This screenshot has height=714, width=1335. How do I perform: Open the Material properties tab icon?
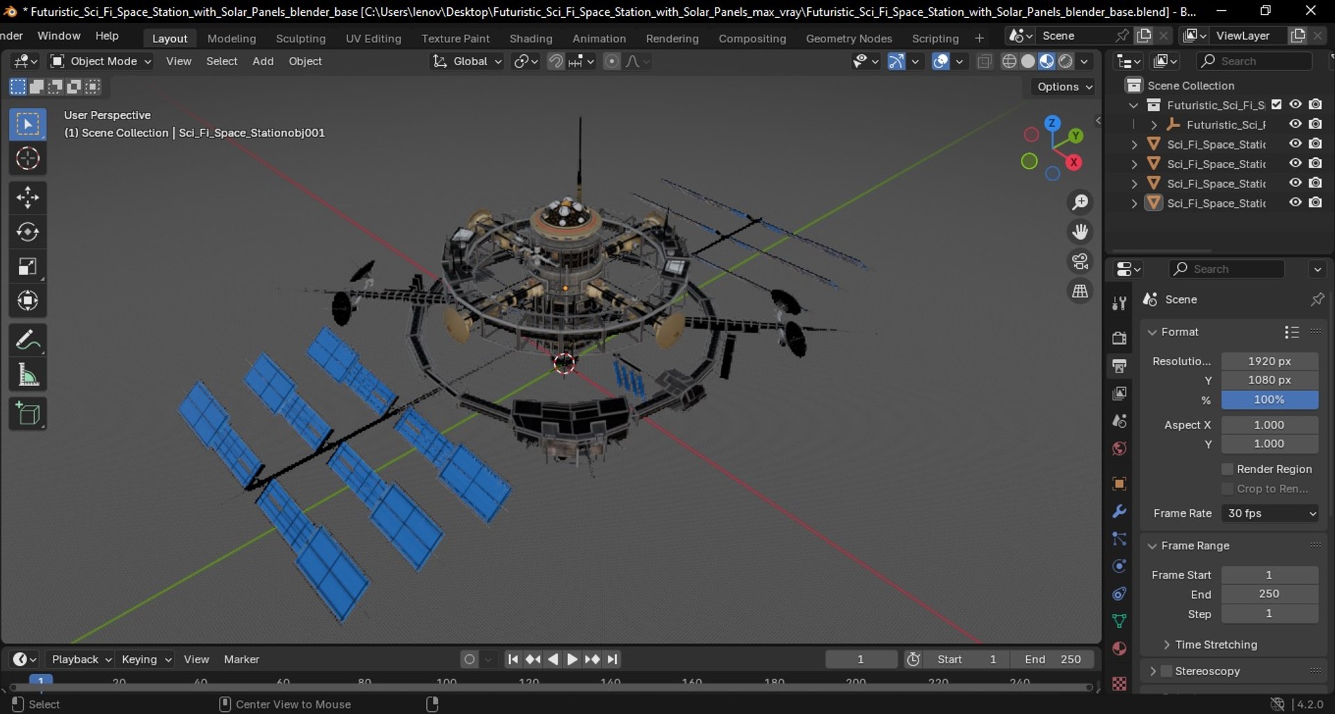1119,648
